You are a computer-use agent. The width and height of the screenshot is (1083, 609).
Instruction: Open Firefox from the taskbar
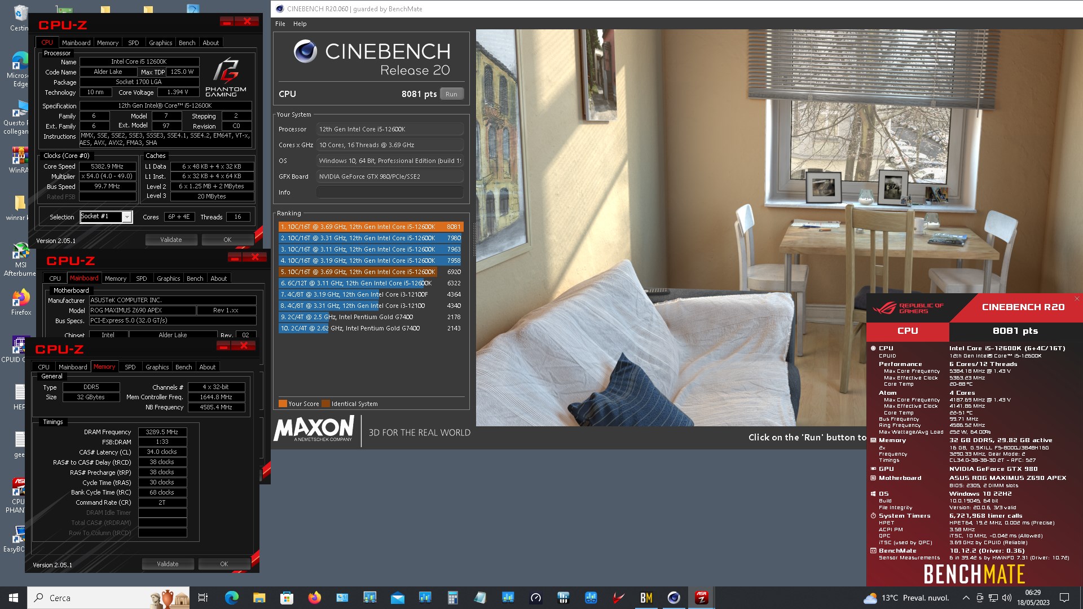[x=314, y=598]
